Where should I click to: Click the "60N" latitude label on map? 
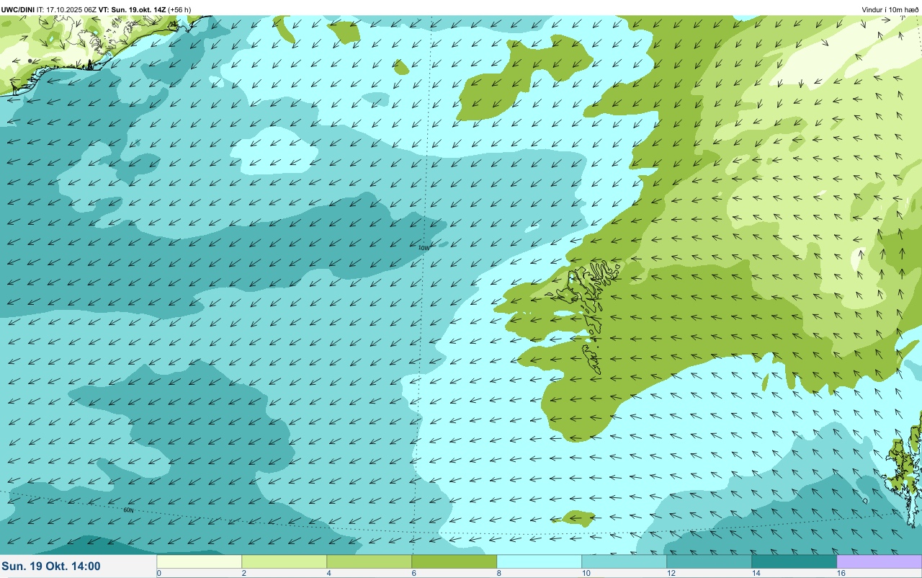tap(128, 510)
